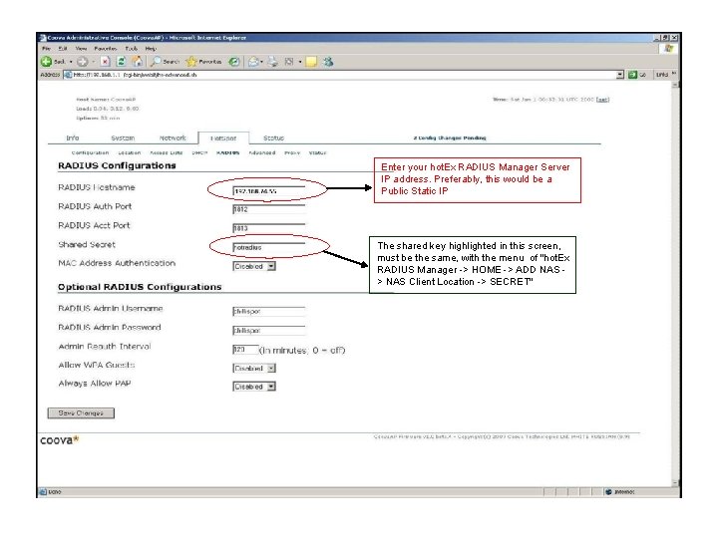Open the Edit menu
The width and height of the screenshot is (718, 538).
click(x=63, y=49)
